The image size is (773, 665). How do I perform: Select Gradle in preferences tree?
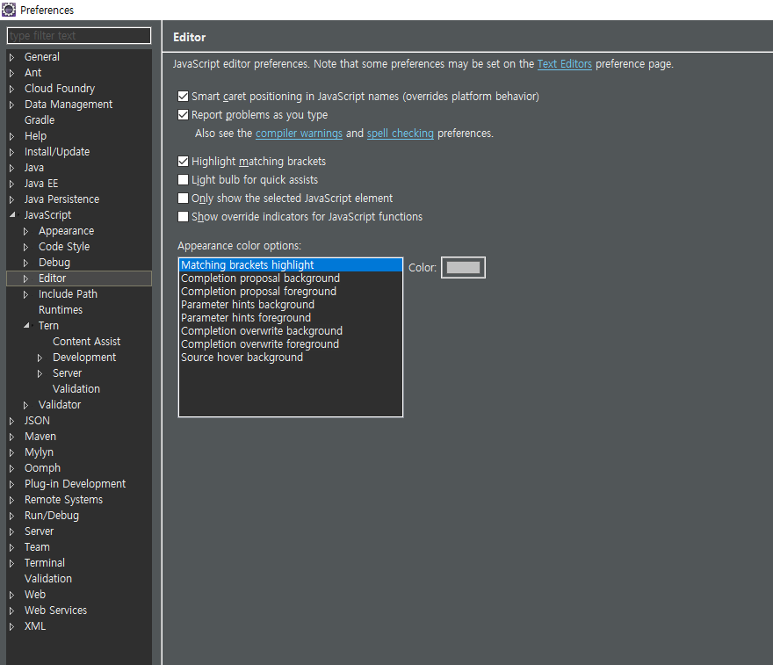40,120
